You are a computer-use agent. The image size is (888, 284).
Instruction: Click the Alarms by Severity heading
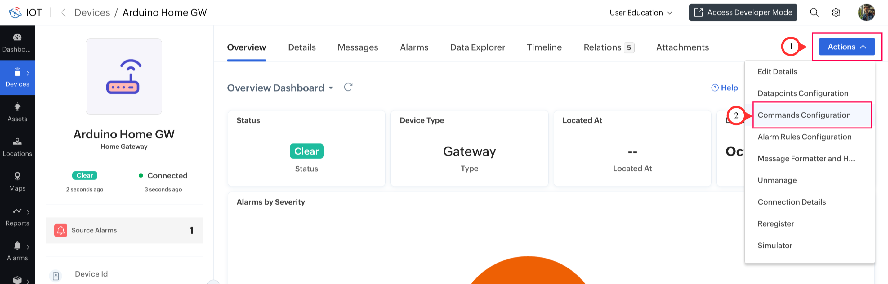270,202
